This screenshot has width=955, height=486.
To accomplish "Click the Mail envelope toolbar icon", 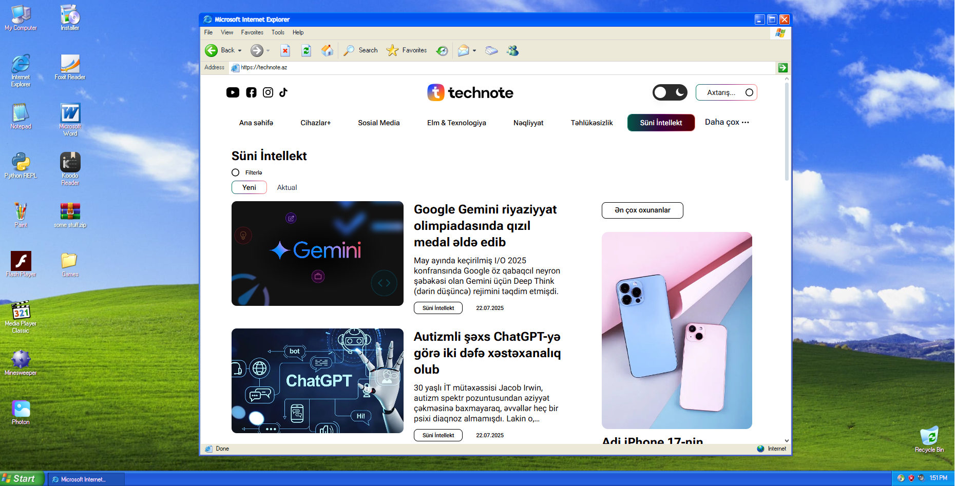I will pos(463,50).
